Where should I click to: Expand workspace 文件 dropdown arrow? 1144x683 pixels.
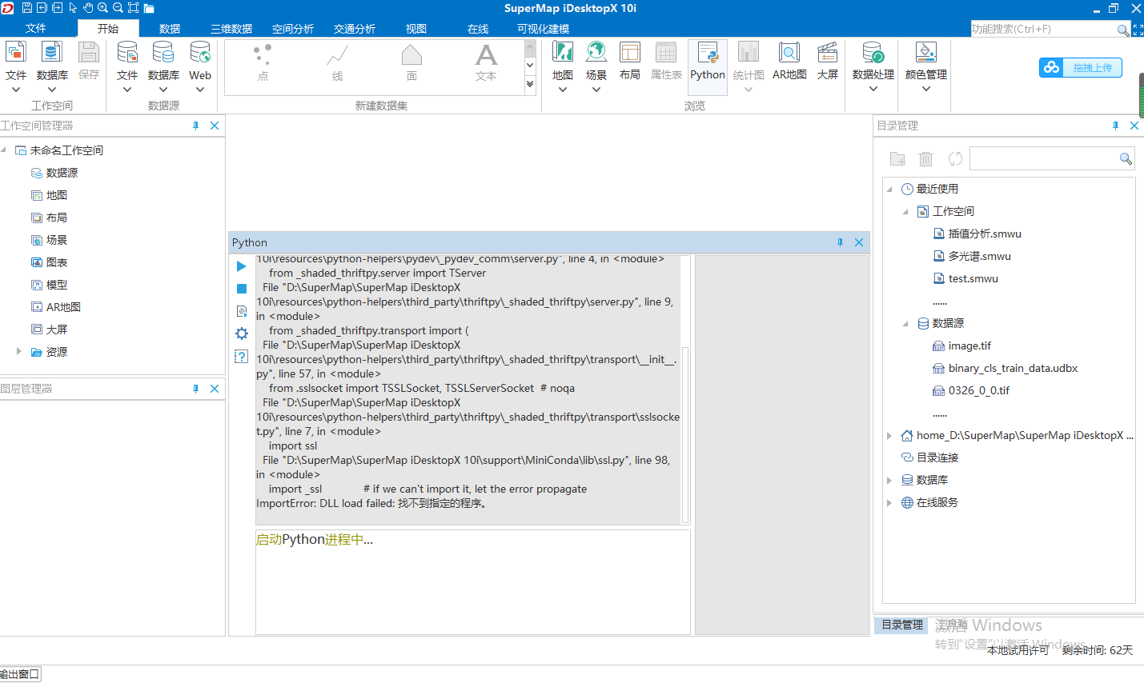(16, 90)
